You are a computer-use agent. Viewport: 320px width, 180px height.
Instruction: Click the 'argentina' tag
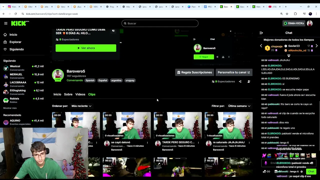[116, 80]
